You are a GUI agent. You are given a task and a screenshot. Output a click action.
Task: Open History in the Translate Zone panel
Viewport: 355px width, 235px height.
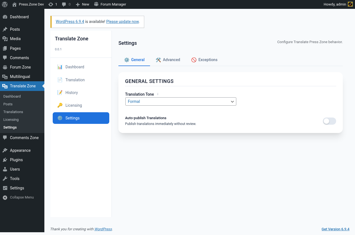pos(81,93)
